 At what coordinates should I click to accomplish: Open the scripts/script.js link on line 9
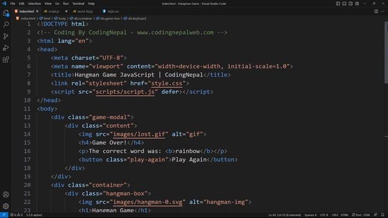point(125,91)
